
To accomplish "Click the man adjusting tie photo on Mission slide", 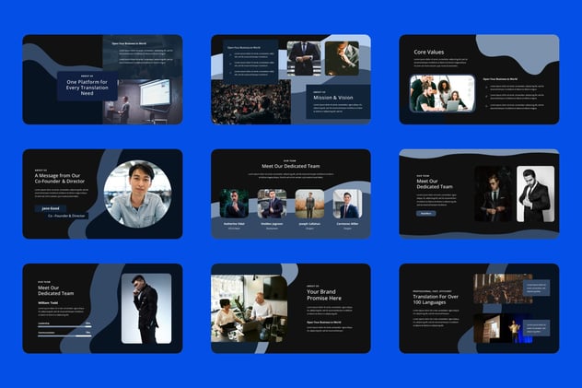I will 342,58.
